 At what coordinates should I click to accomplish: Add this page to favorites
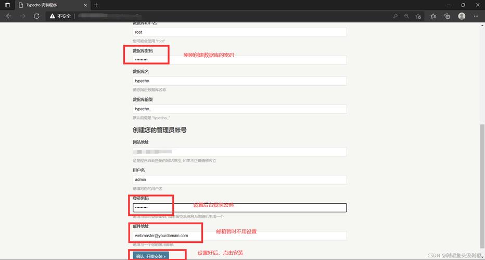[418, 16]
